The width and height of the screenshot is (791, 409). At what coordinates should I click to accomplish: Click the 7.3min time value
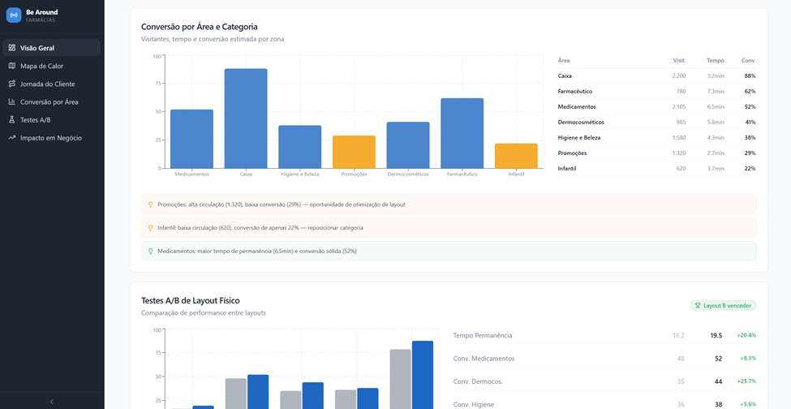(x=716, y=91)
